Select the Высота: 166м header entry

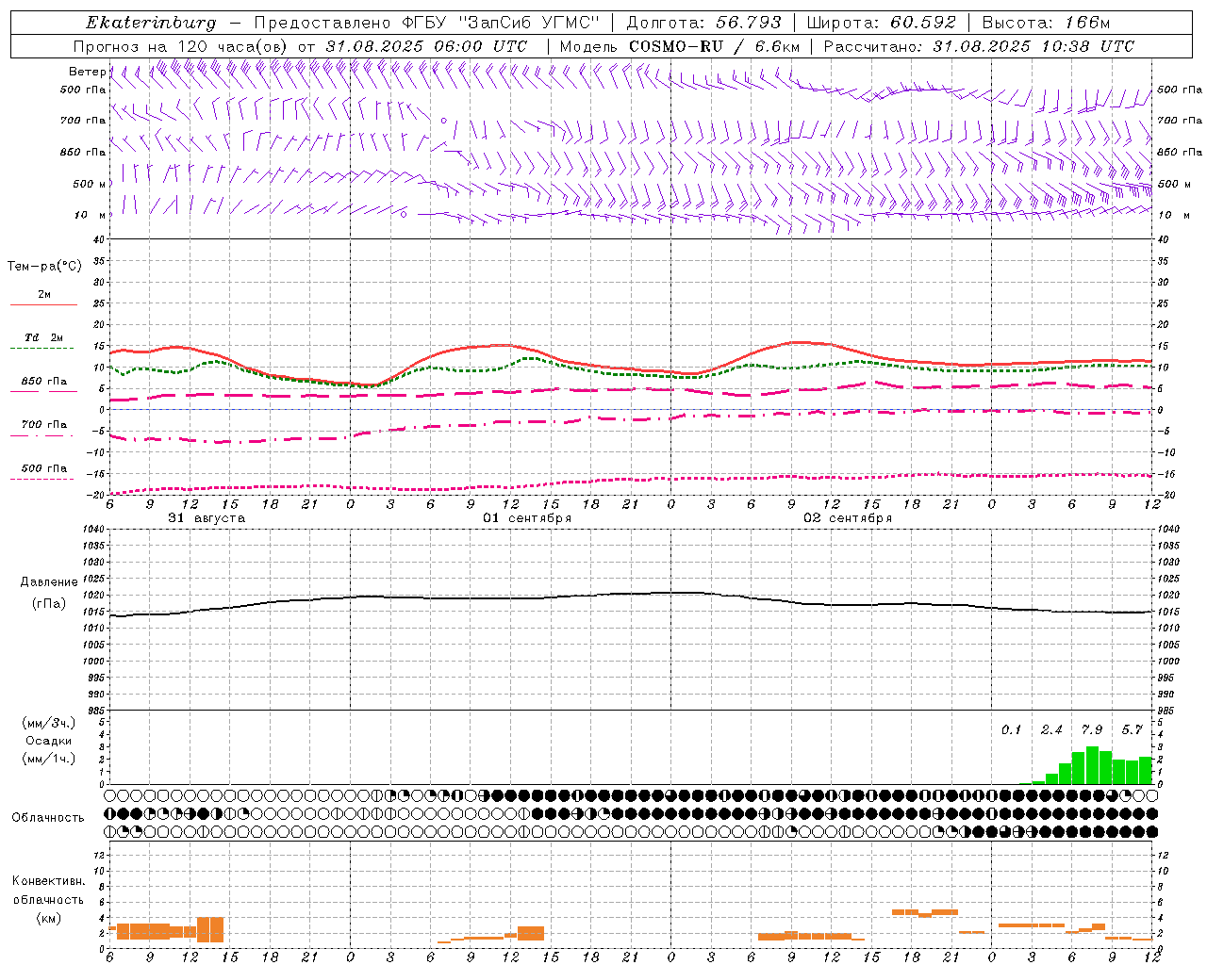[1046, 23]
